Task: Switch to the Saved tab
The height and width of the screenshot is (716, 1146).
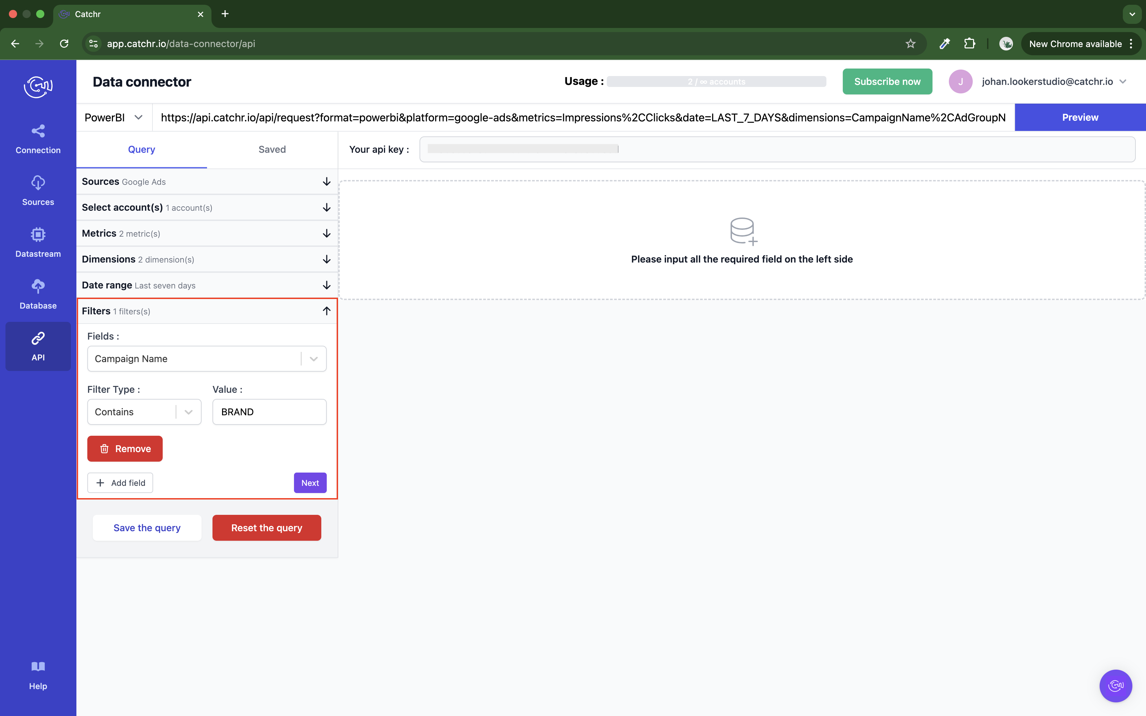Action: click(272, 150)
